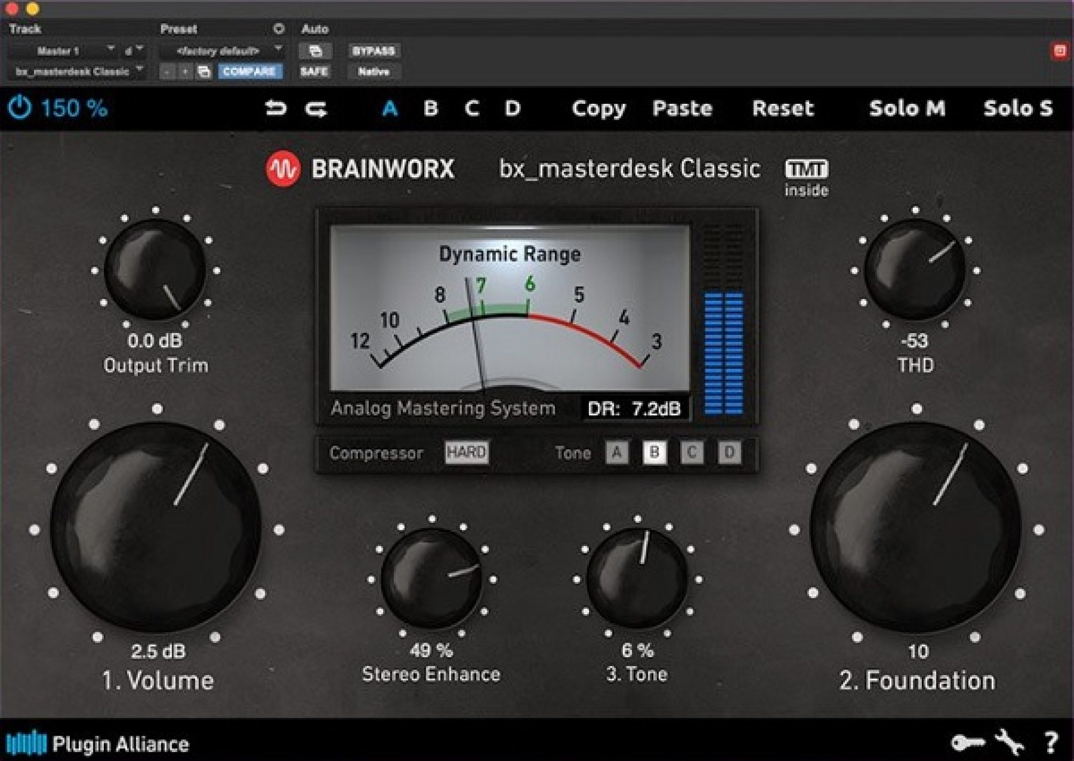The height and width of the screenshot is (761, 1074).
Task: Select Tone filter C
Action: [692, 452]
